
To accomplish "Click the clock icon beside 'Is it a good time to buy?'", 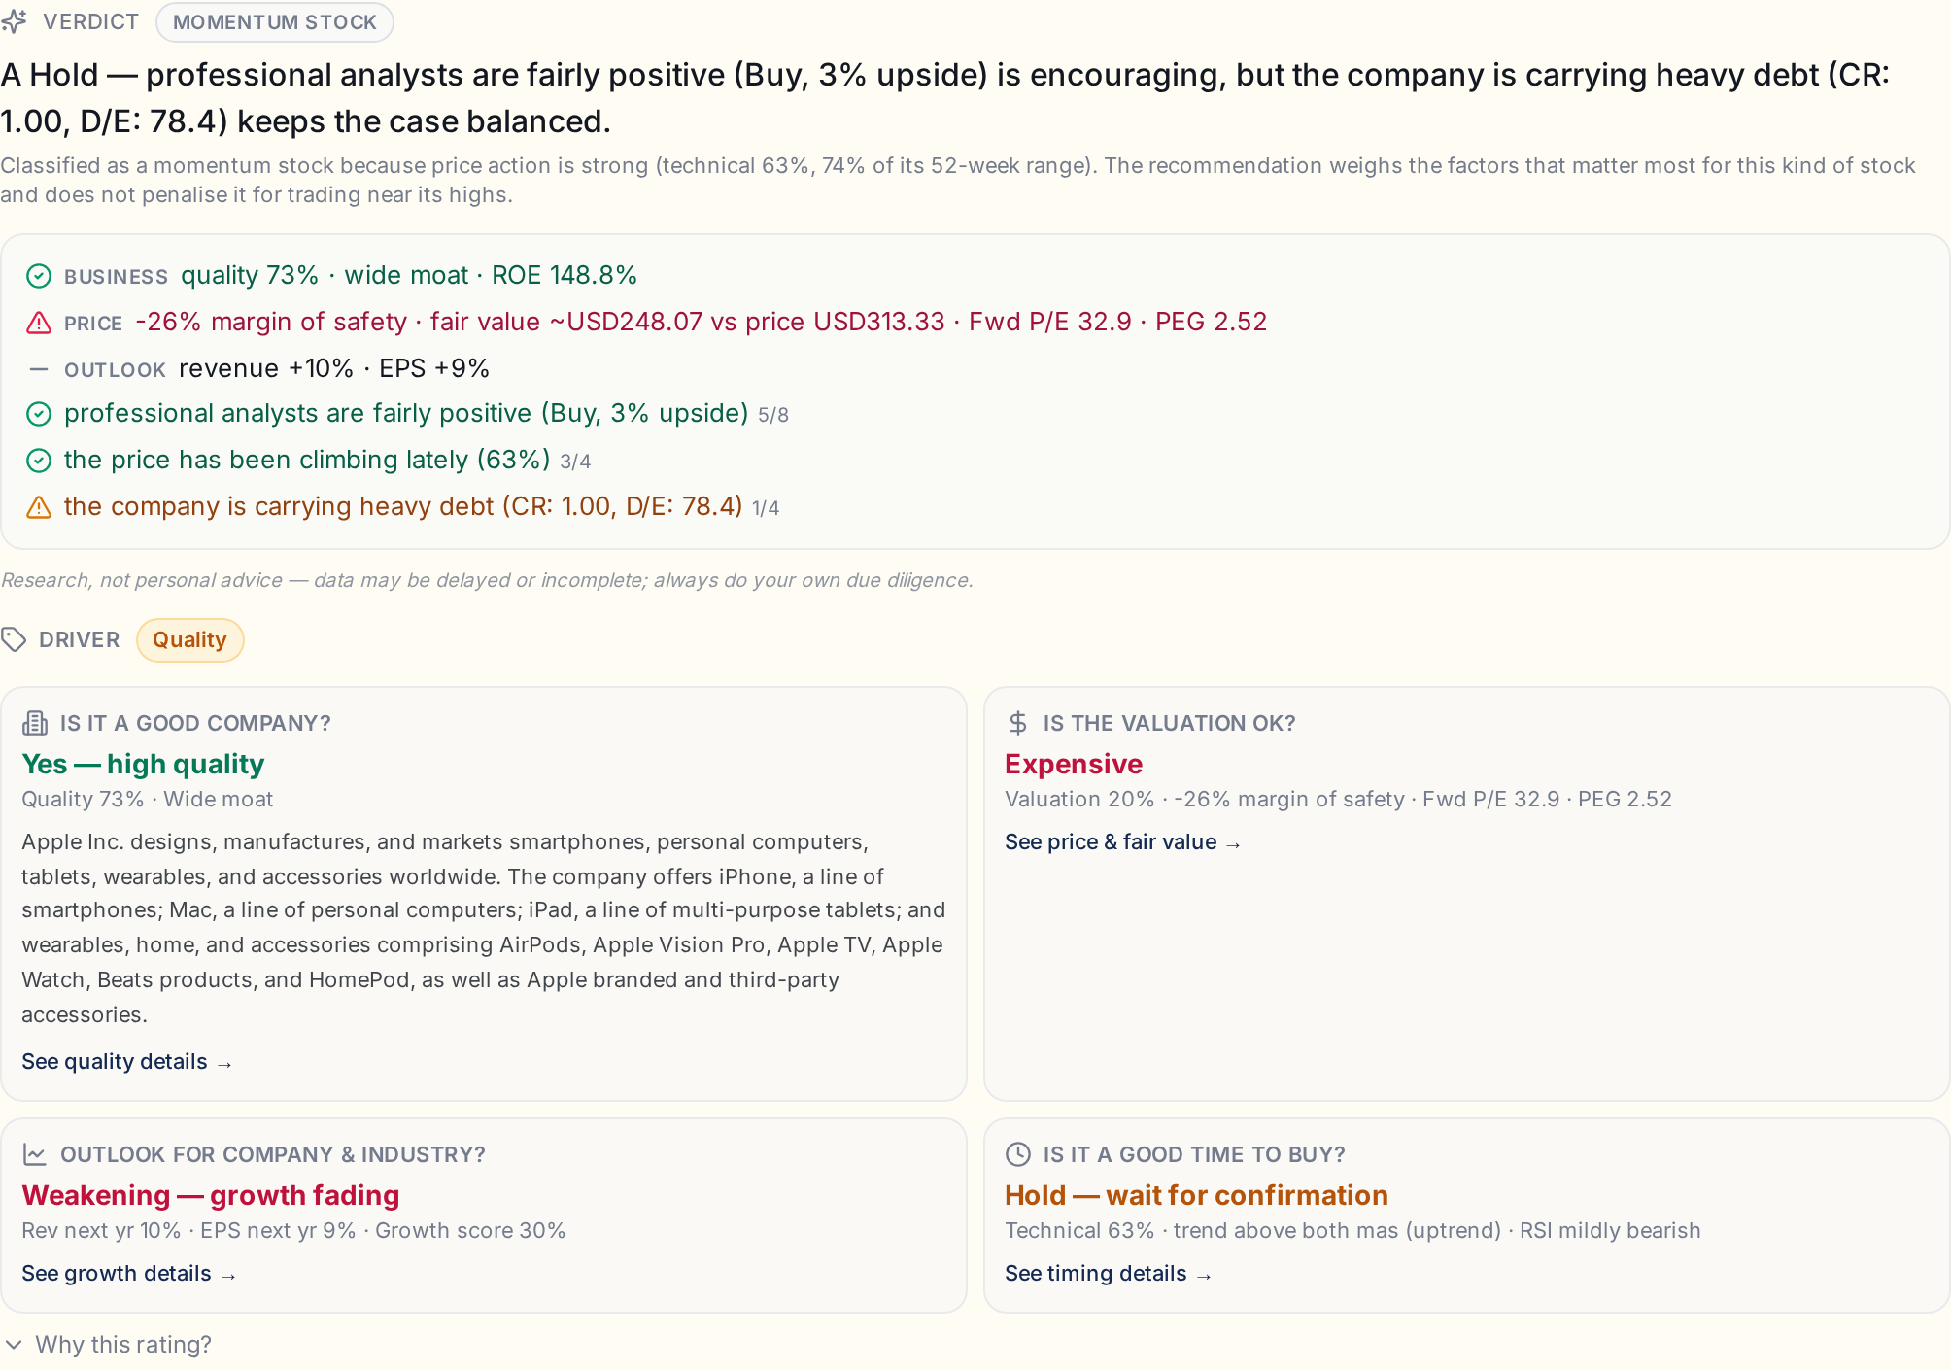I will (x=1018, y=1154).
